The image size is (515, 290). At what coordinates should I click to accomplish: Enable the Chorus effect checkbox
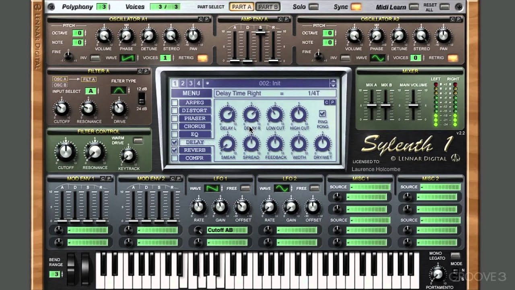(175, 126)
